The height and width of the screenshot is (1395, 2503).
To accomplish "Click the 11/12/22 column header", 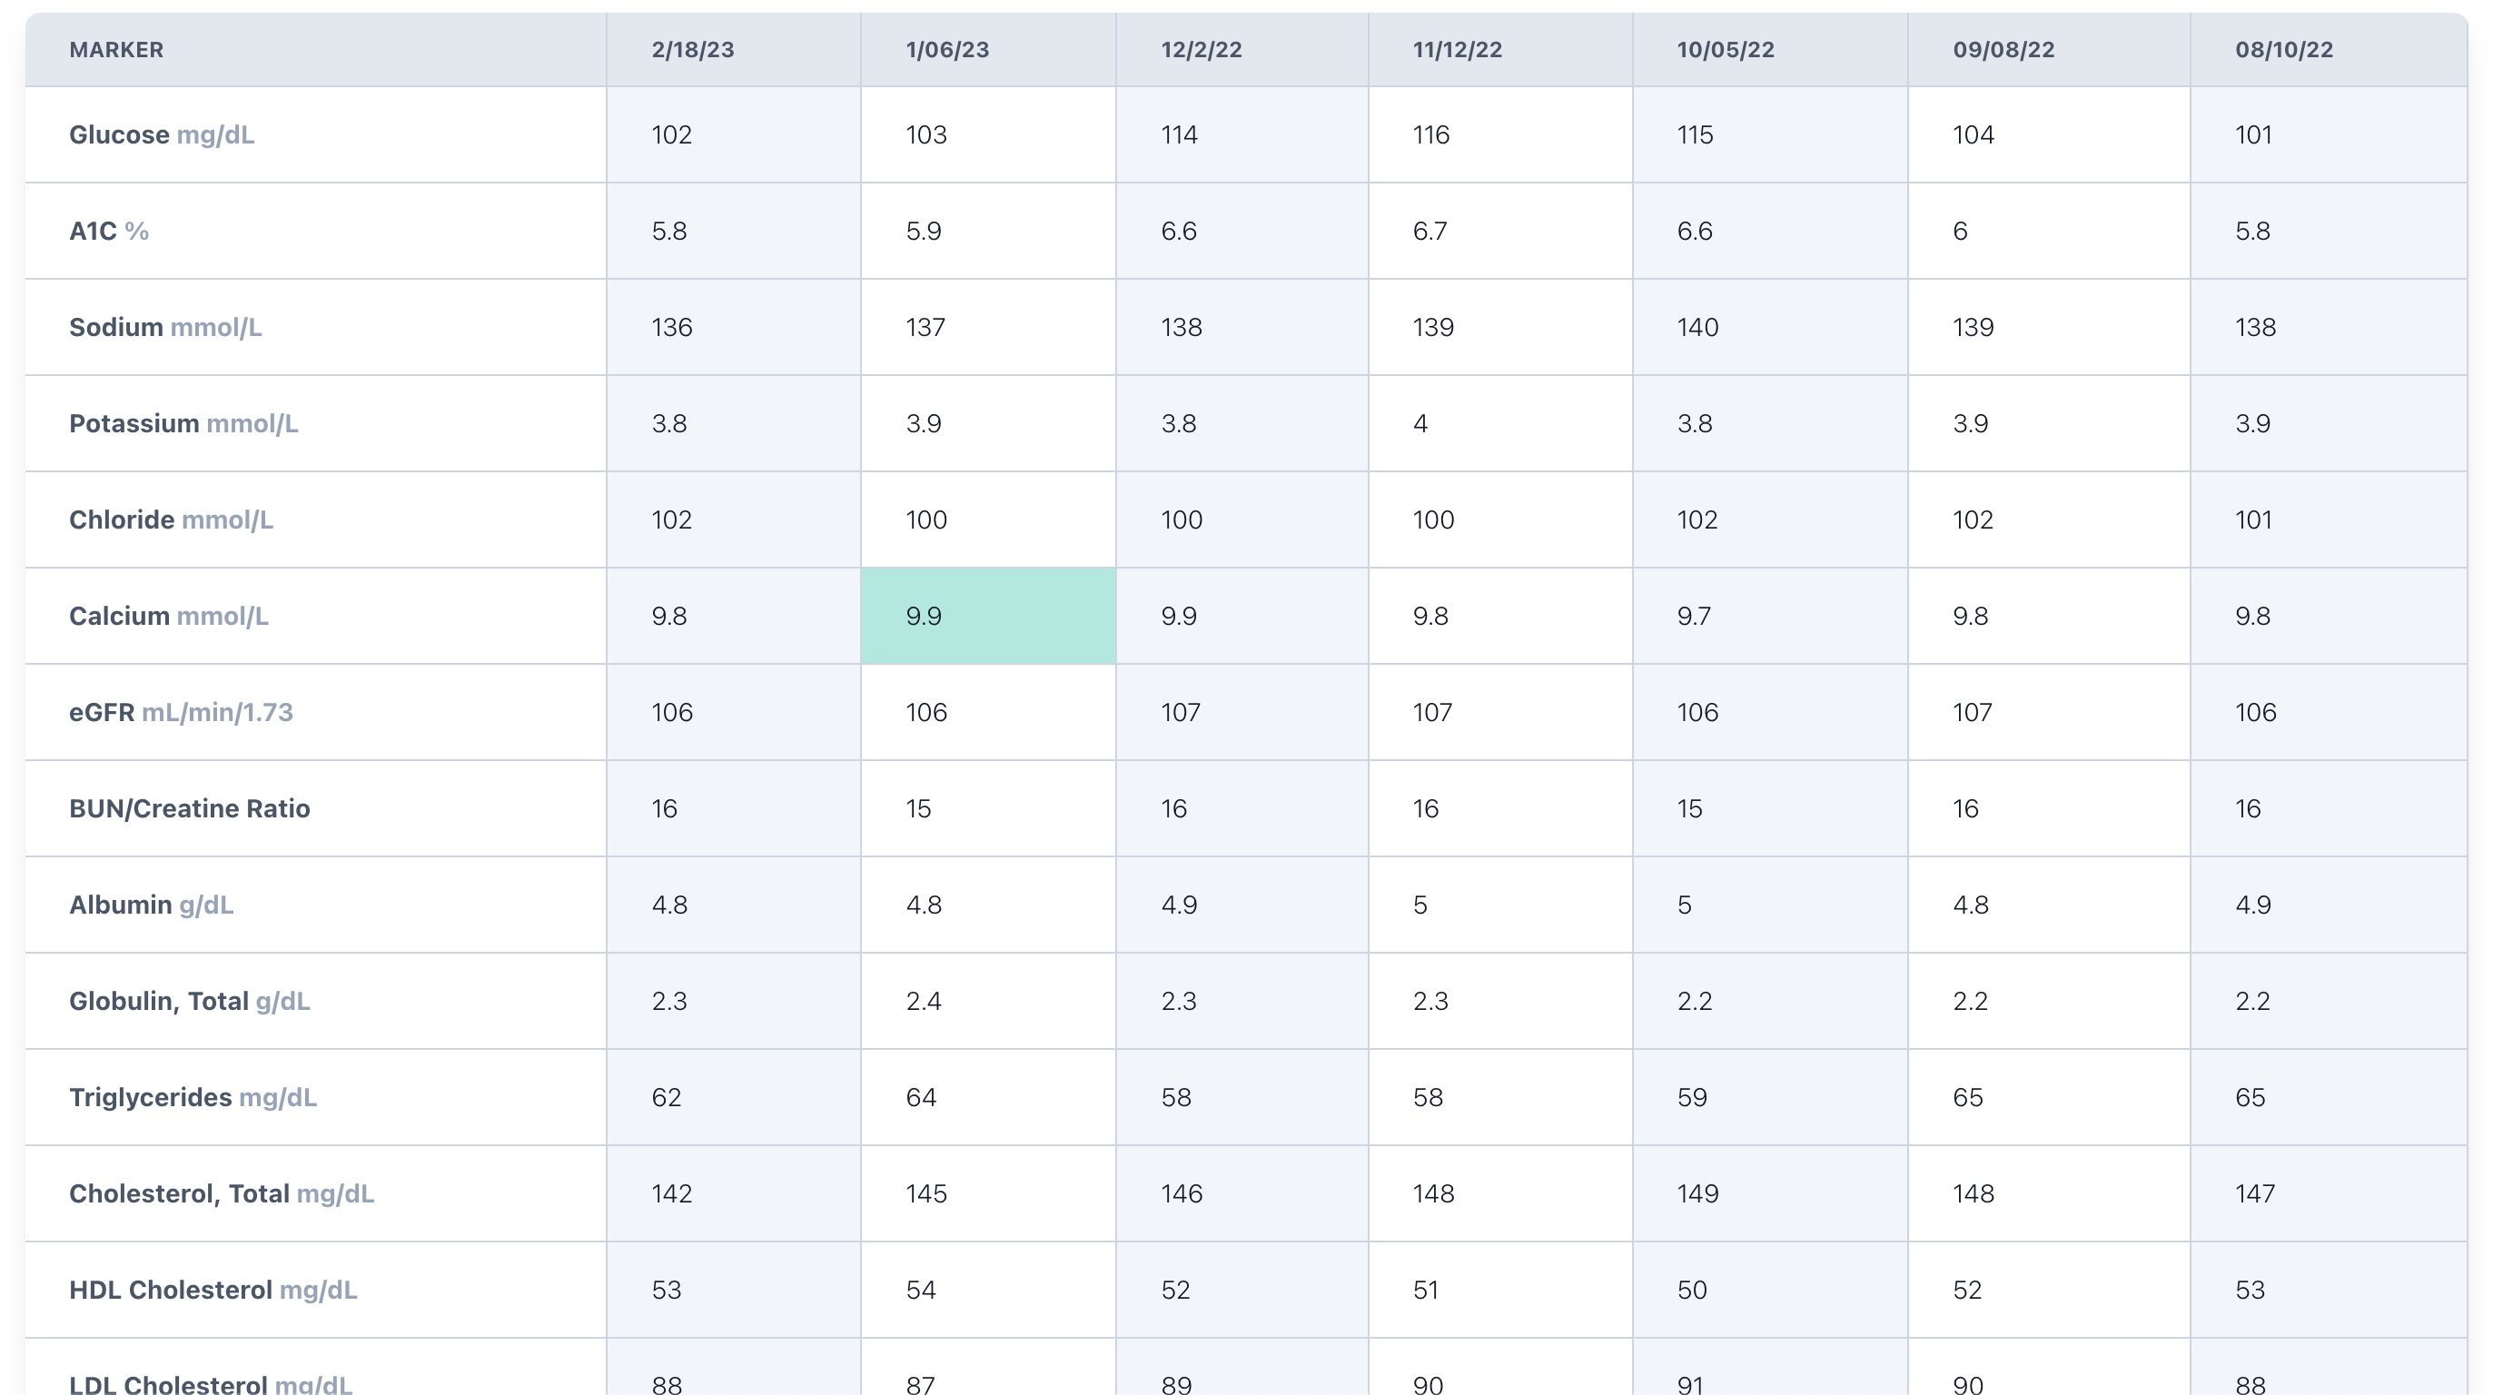I will [x=1457, y=50].
